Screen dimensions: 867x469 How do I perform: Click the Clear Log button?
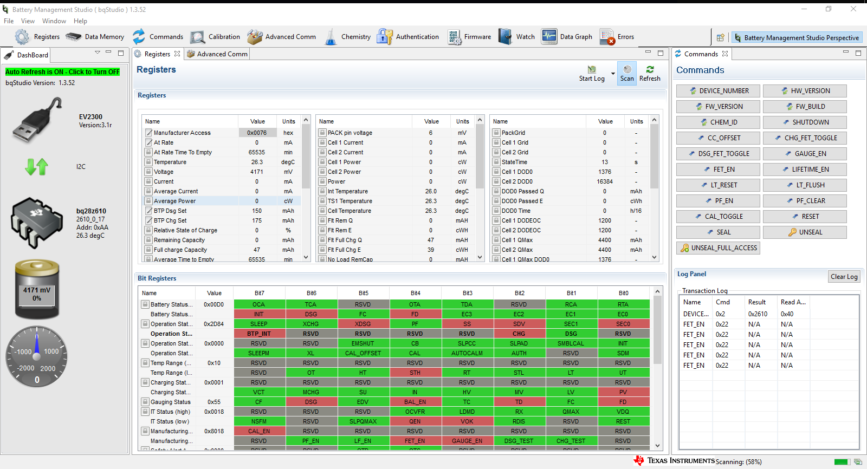[x=844, y=277]
